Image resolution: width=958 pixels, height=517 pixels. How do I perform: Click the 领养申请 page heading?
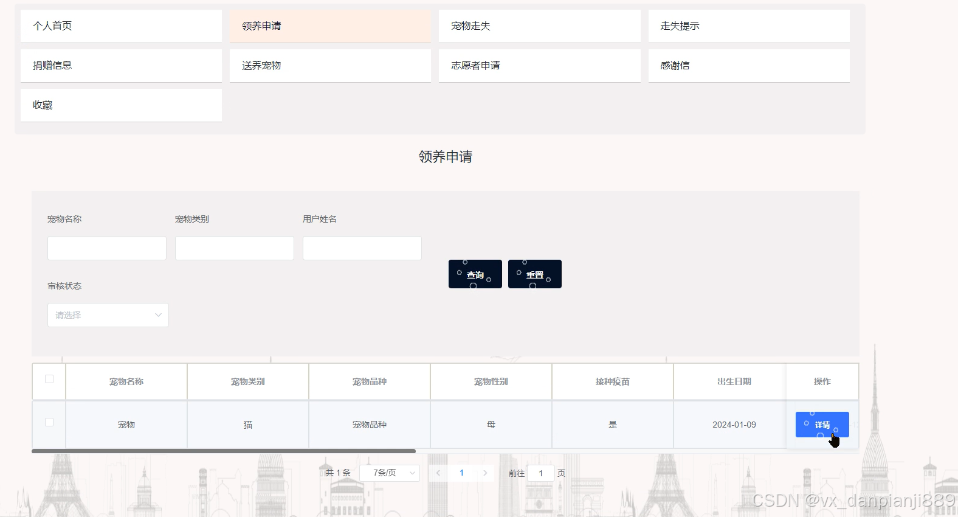[x=446, y=157]
